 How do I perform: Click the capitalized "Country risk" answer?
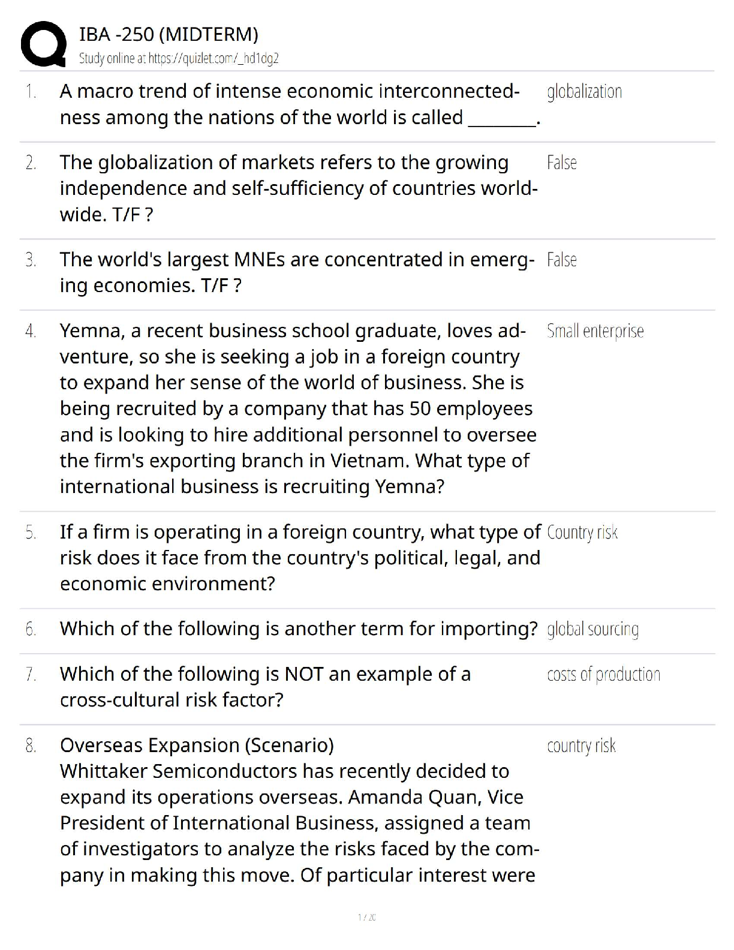point(582,533)
